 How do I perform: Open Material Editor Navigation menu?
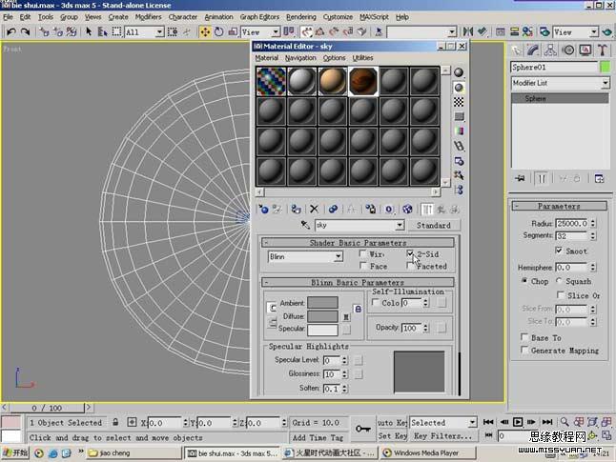[x=300, y=58]
